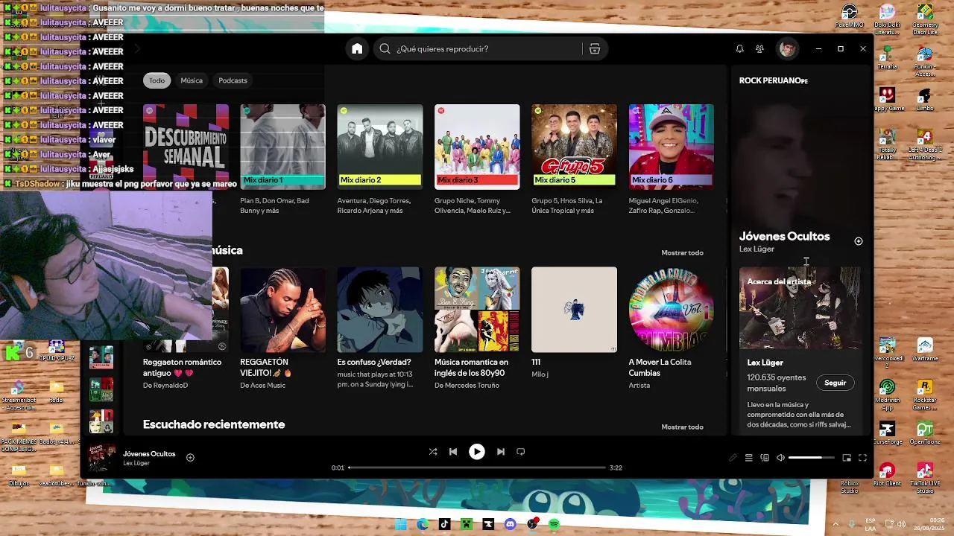Viewport: 954px width, 536px height.
Task: Select the Música filter chip
Action: pos(192,80)
